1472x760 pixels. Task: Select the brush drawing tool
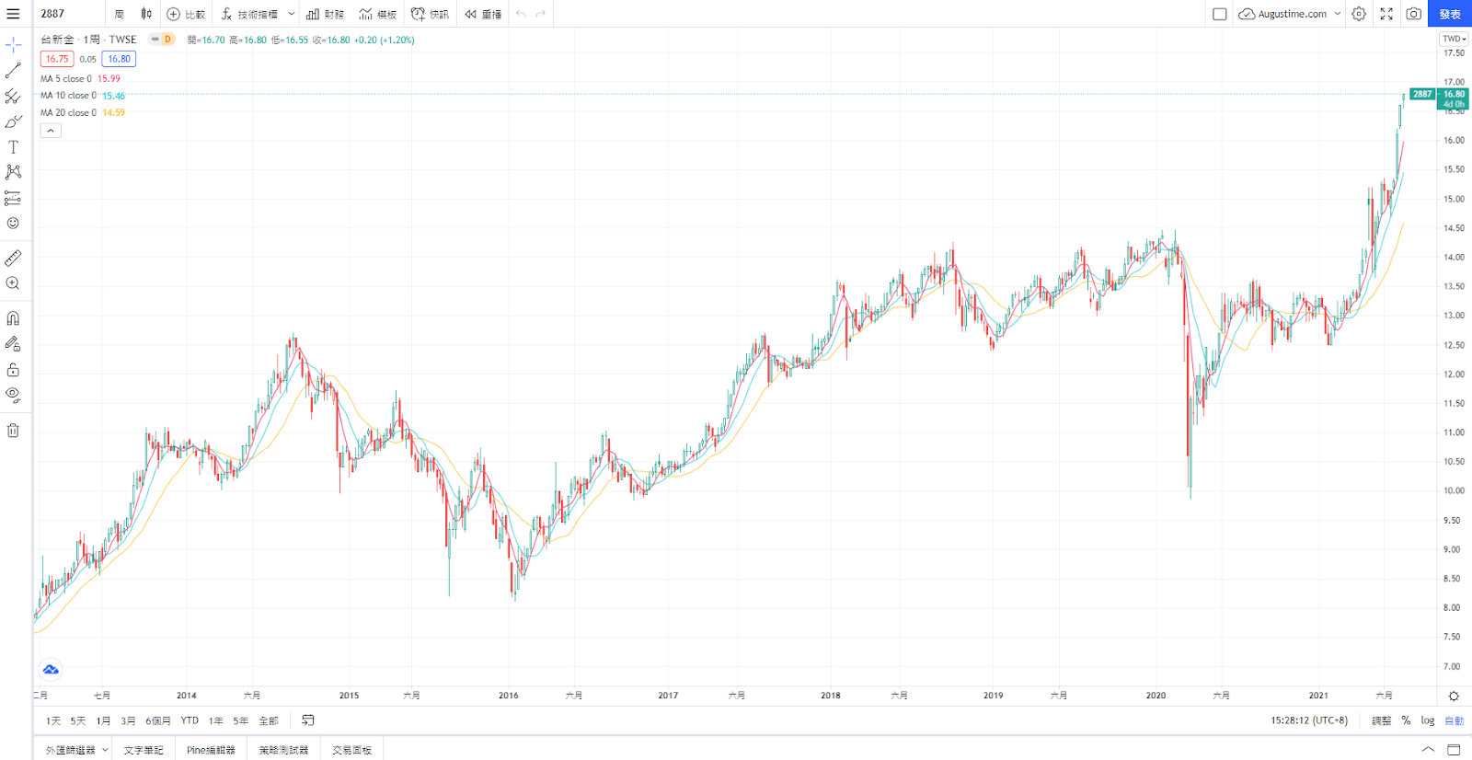(13, 121)
